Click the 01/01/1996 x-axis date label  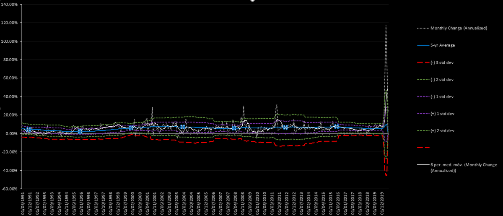pyautogui.click(x=82, y=203)
